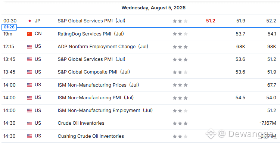The image size is (280, 143).
Task: Click US flag beside ADP Nonfarm Employment
Action: click(29, 47)
